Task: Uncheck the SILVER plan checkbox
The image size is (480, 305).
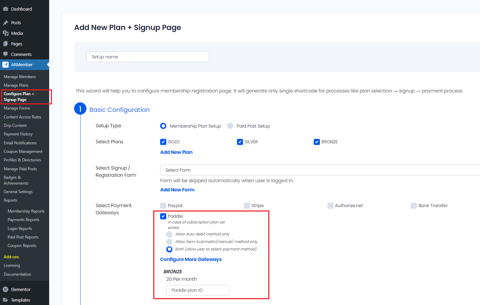Action: coord(240,142)
